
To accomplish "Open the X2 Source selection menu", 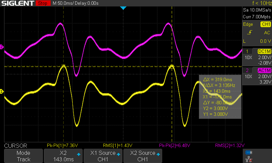I will point(142,156).
